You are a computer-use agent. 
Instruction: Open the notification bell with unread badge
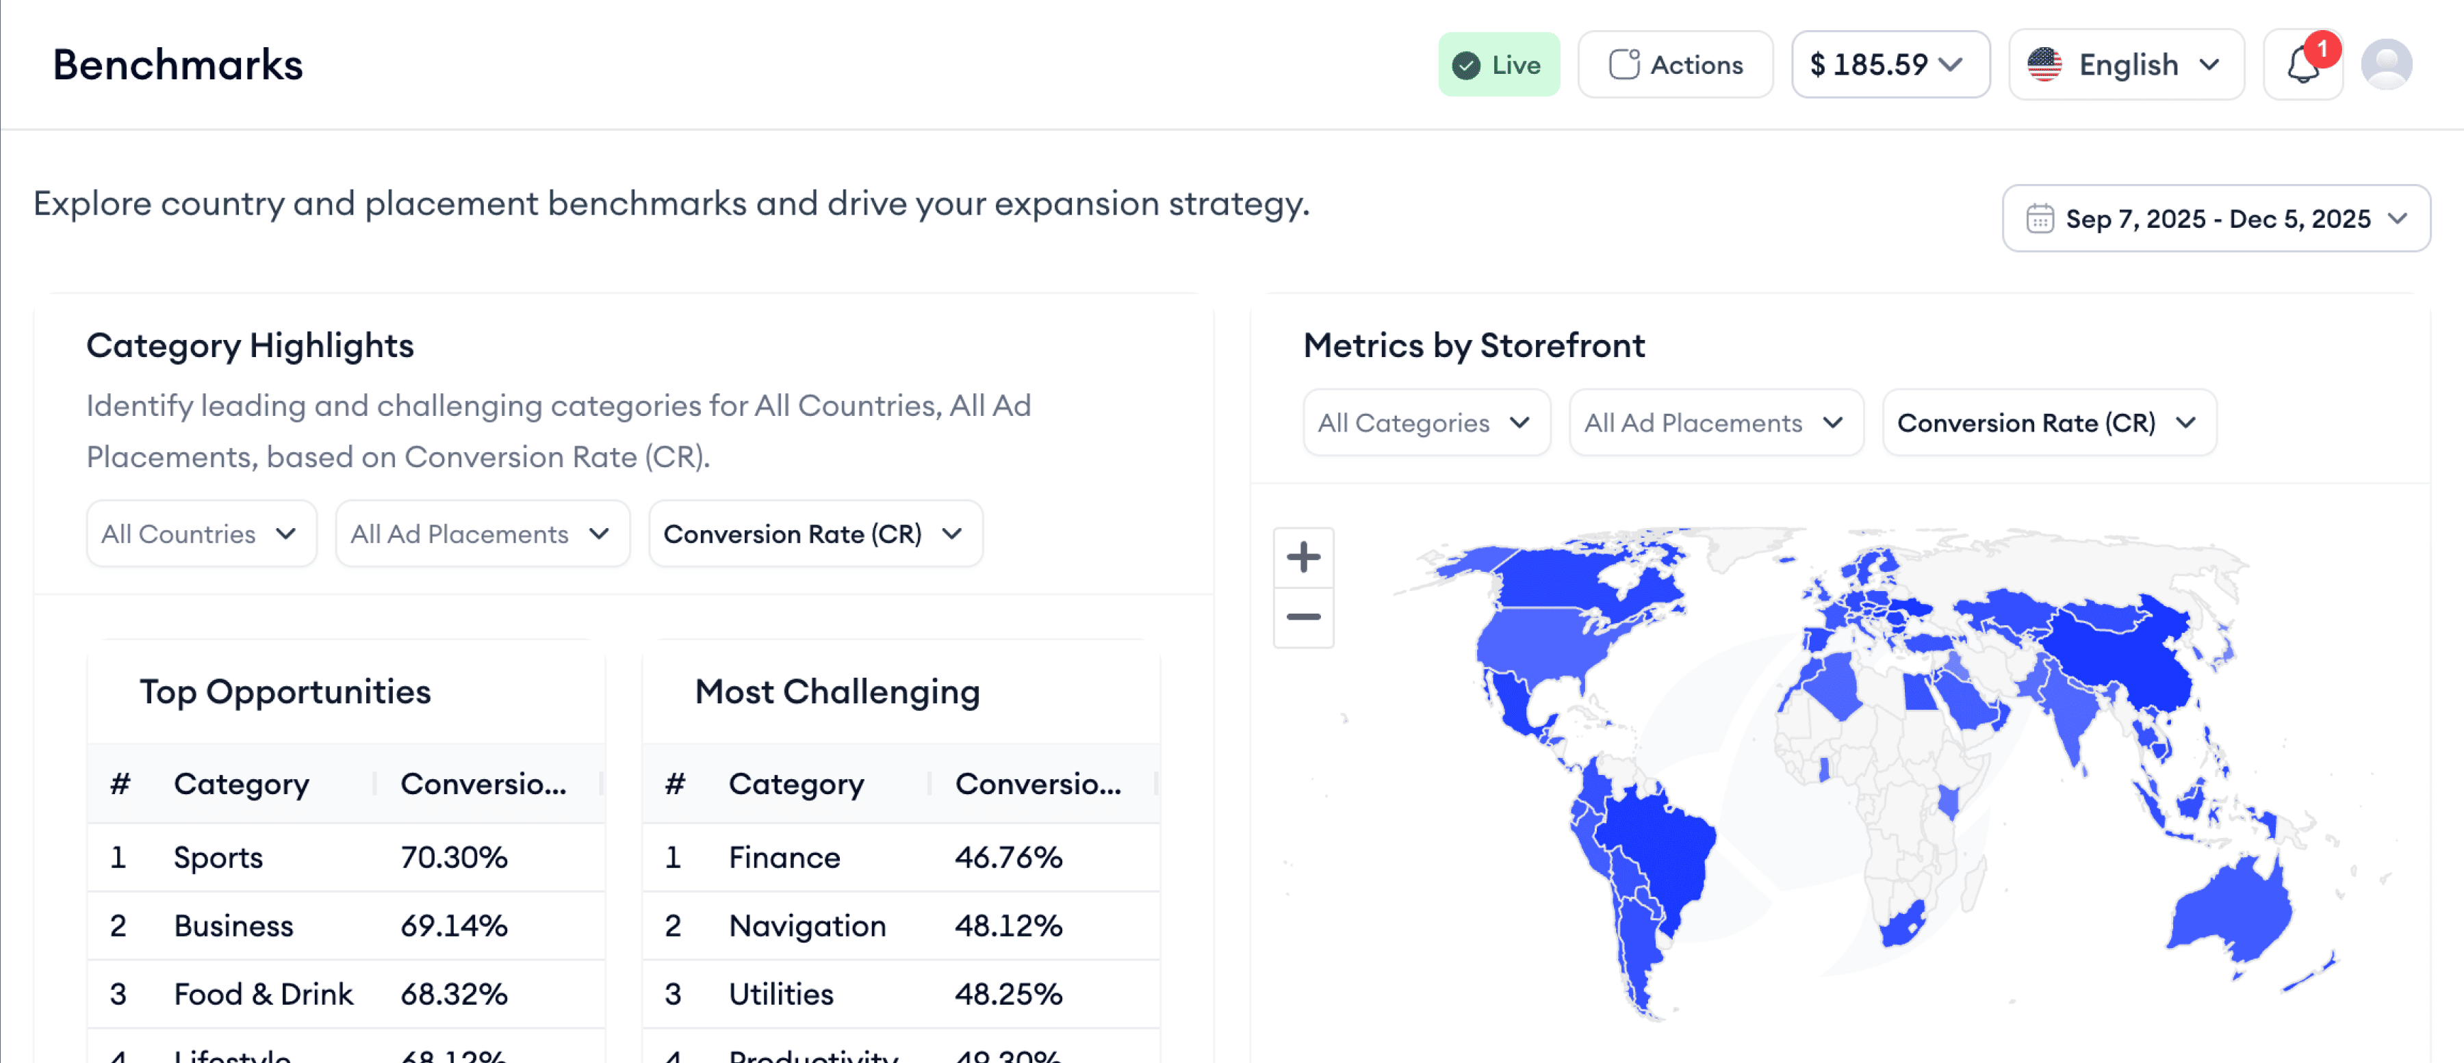(x=2303, y=64)
